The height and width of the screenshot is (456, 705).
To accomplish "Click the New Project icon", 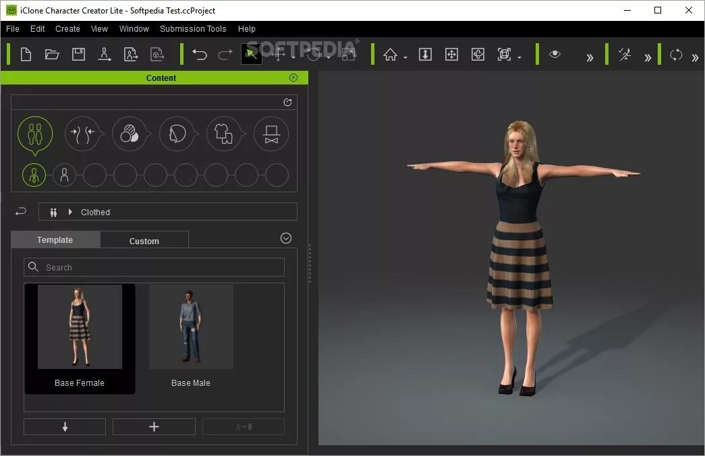I will point(26,55).
